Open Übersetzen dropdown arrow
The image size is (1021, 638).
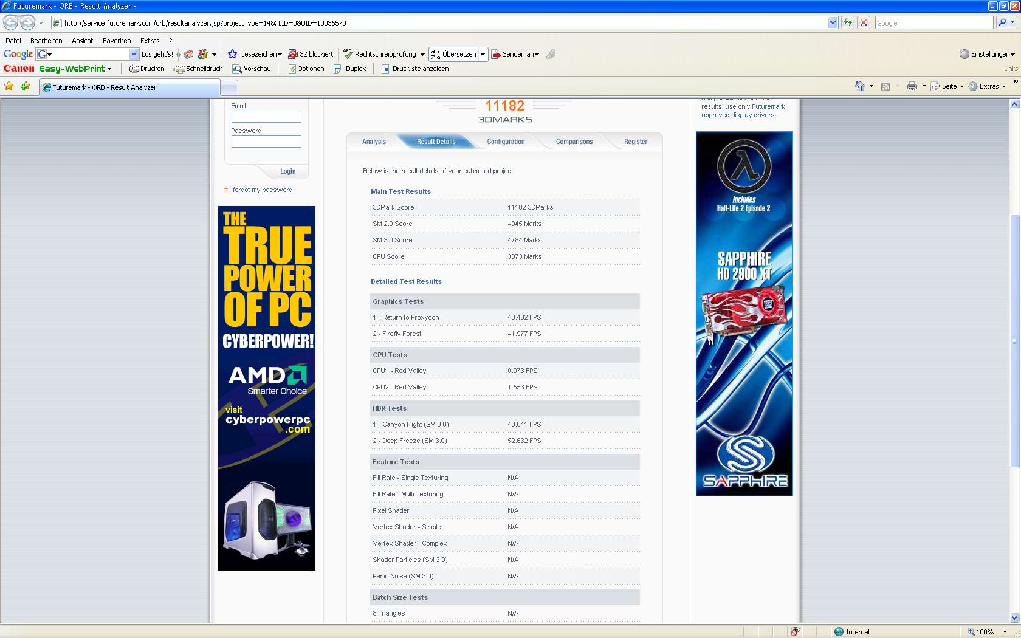483,54
